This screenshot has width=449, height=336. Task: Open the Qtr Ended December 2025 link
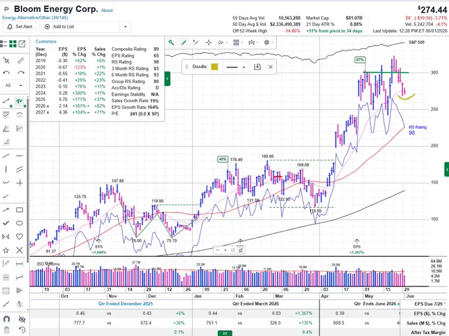tap(125, 304)
